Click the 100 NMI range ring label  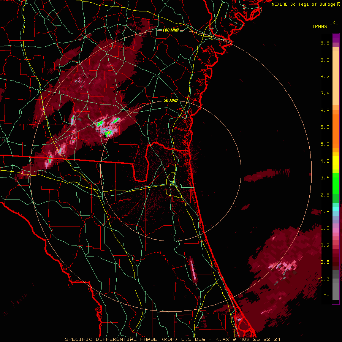[x=171, y=30]
